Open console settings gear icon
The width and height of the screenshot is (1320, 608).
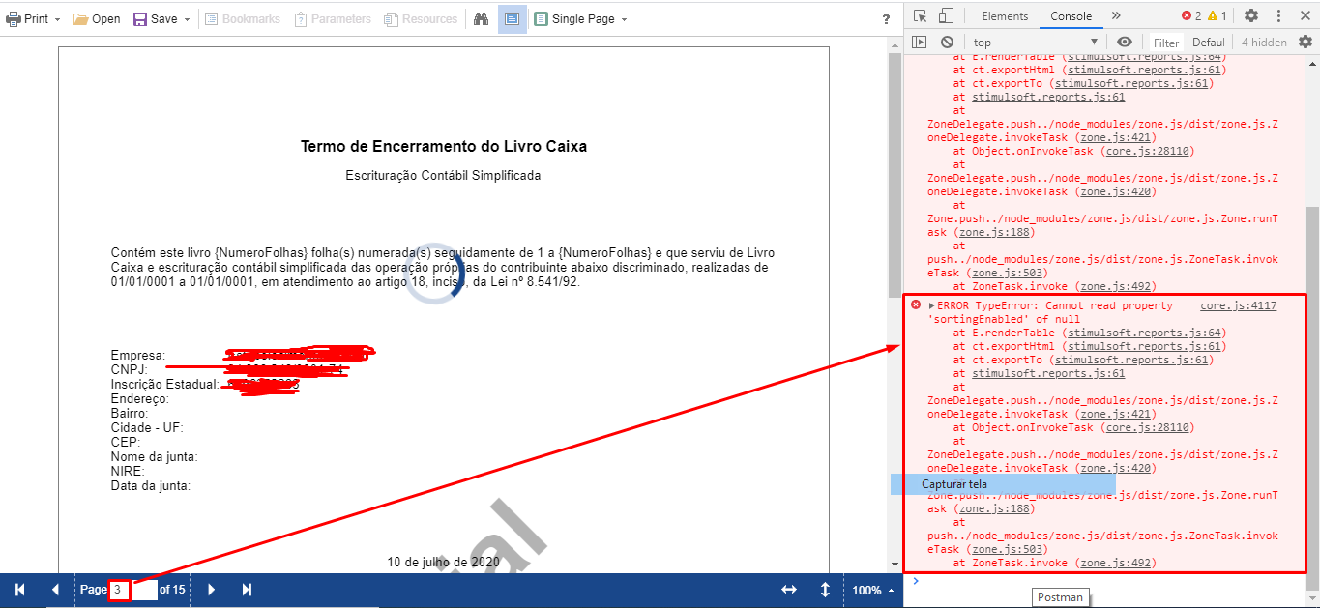tap(1305, 42)
